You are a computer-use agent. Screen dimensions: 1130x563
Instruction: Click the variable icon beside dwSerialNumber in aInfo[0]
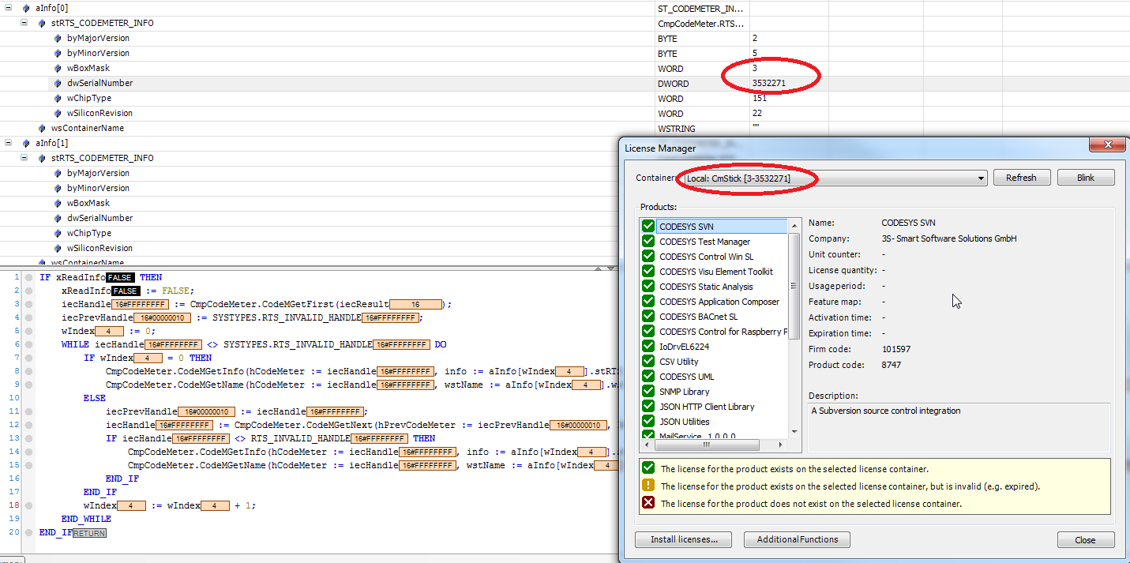click(58, 83)
